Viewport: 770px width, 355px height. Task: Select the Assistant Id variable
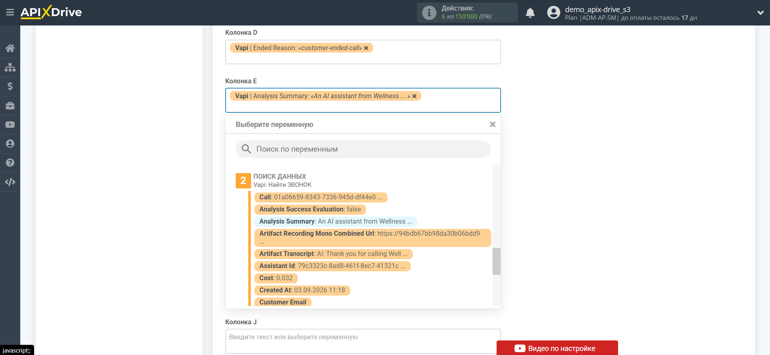coord(333,266)
